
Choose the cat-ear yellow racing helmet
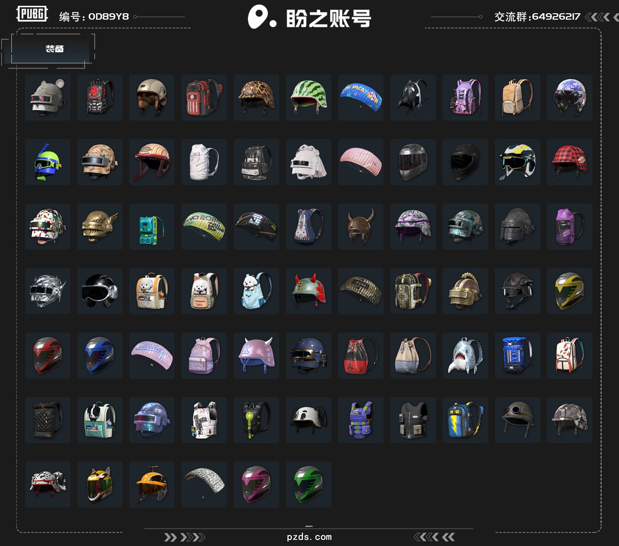tap(100, 484)
